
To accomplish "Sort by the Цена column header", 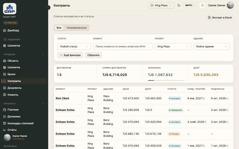I will click(x=126, y=89).
